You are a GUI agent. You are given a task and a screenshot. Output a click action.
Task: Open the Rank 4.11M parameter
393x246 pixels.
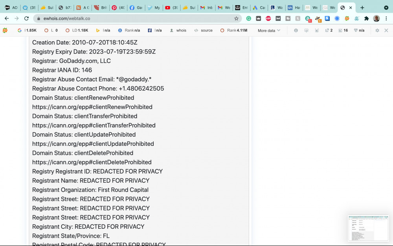click(x=234, y=30)
